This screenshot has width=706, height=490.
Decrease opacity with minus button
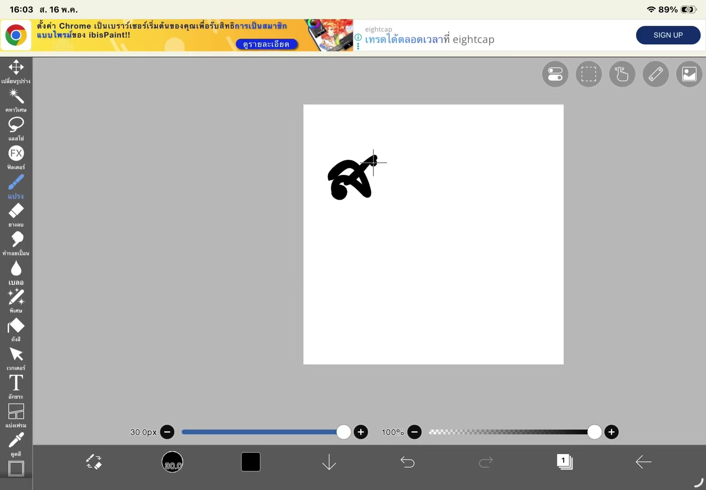point(414,432)
